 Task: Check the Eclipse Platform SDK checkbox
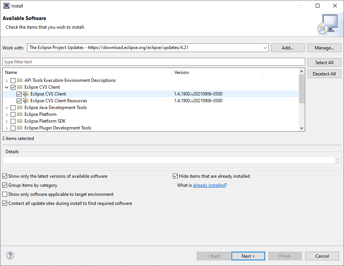[13, 121]
